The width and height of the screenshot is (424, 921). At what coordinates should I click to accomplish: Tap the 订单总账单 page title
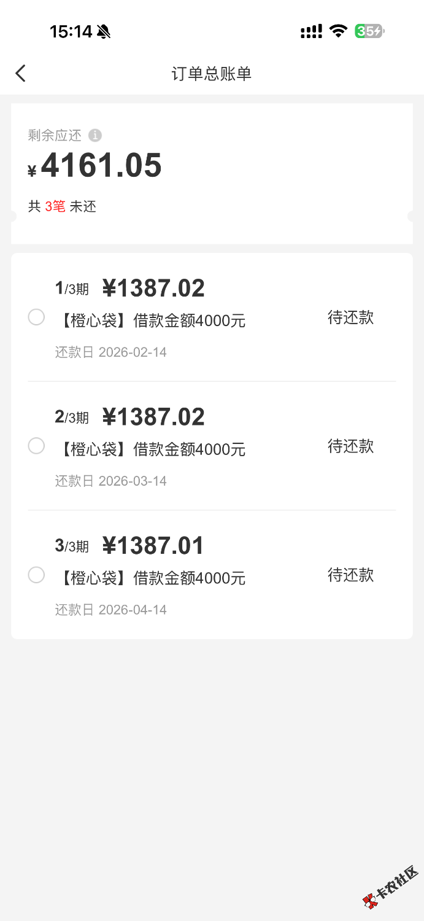coord(212,74)
